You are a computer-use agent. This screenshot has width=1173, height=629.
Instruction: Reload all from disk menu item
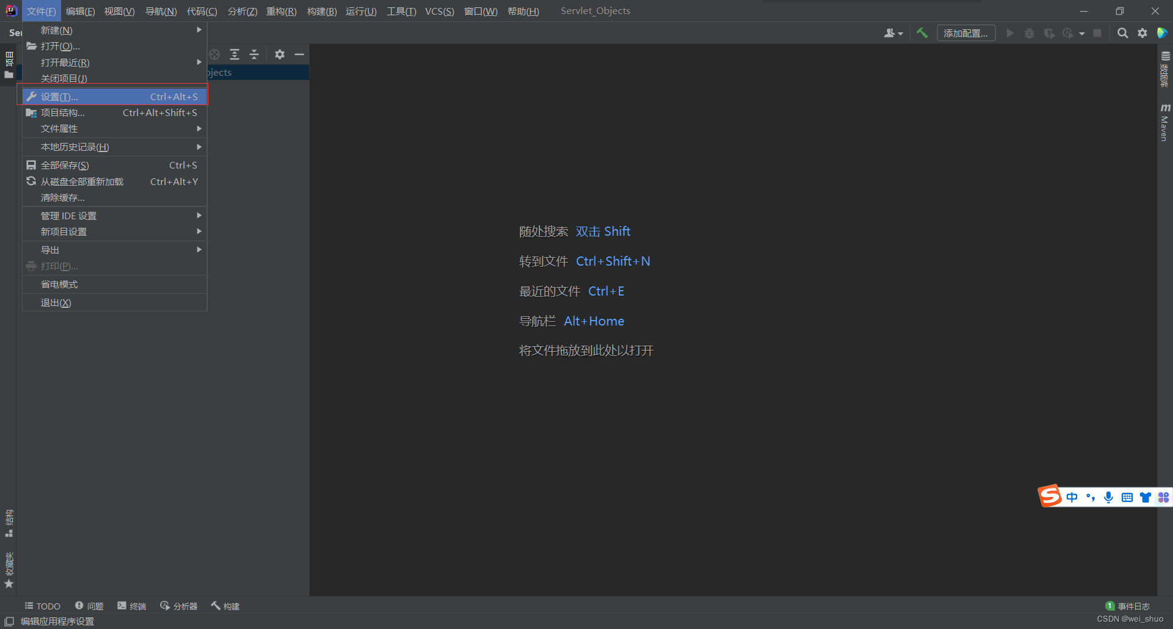(115, 181)
